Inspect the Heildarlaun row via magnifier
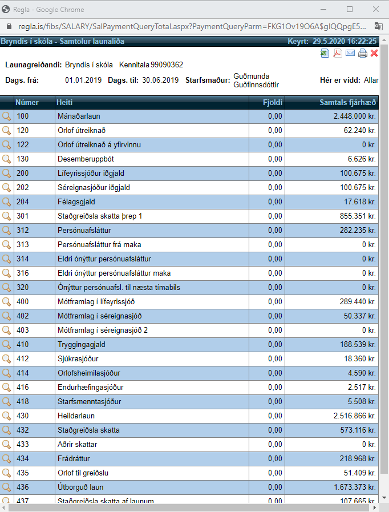The width and height of the screenshot is (389, 512). point(7,416)
